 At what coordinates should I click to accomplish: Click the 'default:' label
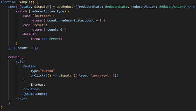coord(30,34)
